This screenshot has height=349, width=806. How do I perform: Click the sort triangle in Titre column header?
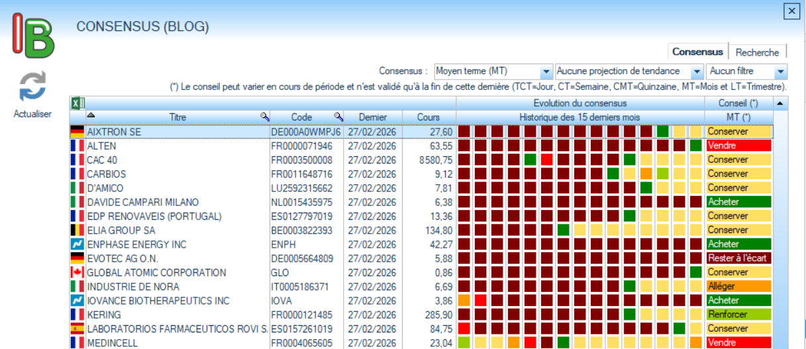[x=91, y=116]
